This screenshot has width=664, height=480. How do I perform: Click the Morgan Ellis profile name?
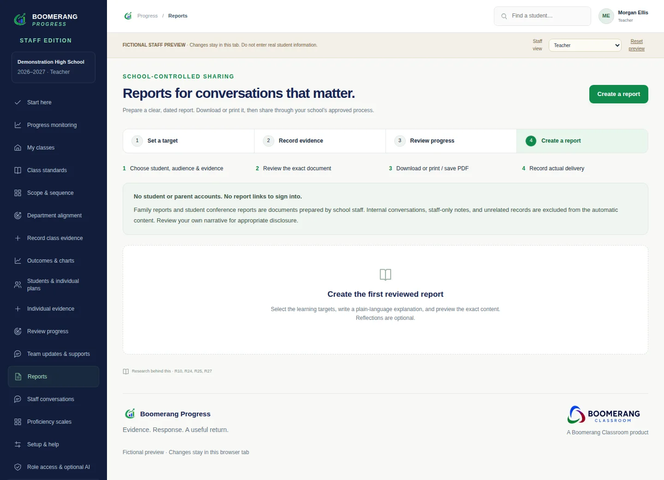(633, 12)
